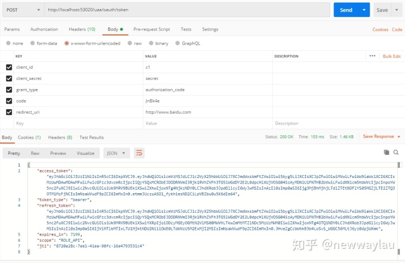Click the empty Key field
This screenshot has width=405, height=263.
(78, 123)
